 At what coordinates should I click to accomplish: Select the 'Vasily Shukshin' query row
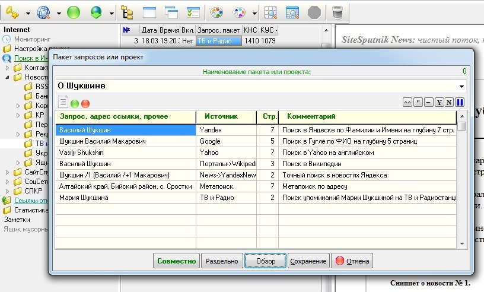pos(126,153)
